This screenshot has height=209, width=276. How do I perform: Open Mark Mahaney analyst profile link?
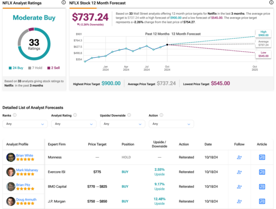pyautogui.click(x=27, y=170)
